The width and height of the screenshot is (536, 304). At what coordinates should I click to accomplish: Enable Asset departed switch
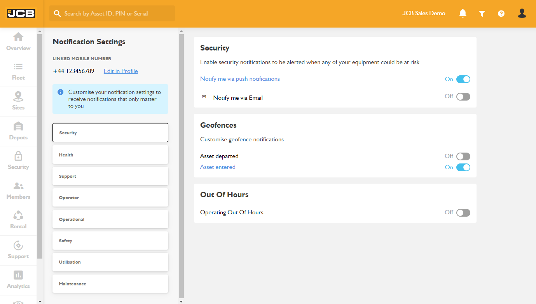pyautogui.click(x=463, y=156)
